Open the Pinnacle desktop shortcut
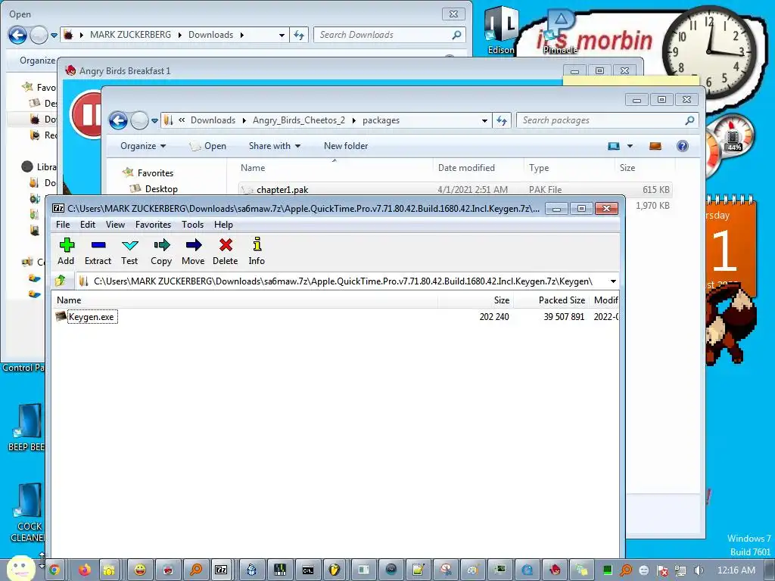 [x=560, y=33]
